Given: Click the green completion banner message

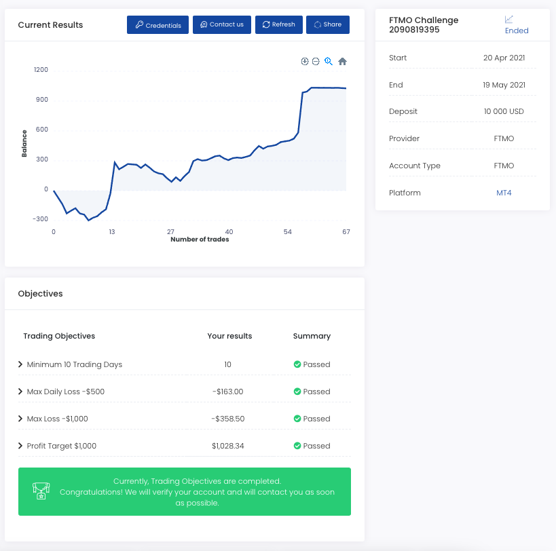Looking at the screenshot, I should click(x=197, y=492).
